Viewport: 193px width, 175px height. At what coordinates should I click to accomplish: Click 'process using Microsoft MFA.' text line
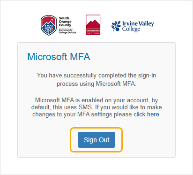pyautogui.click(x=96, y=84)
